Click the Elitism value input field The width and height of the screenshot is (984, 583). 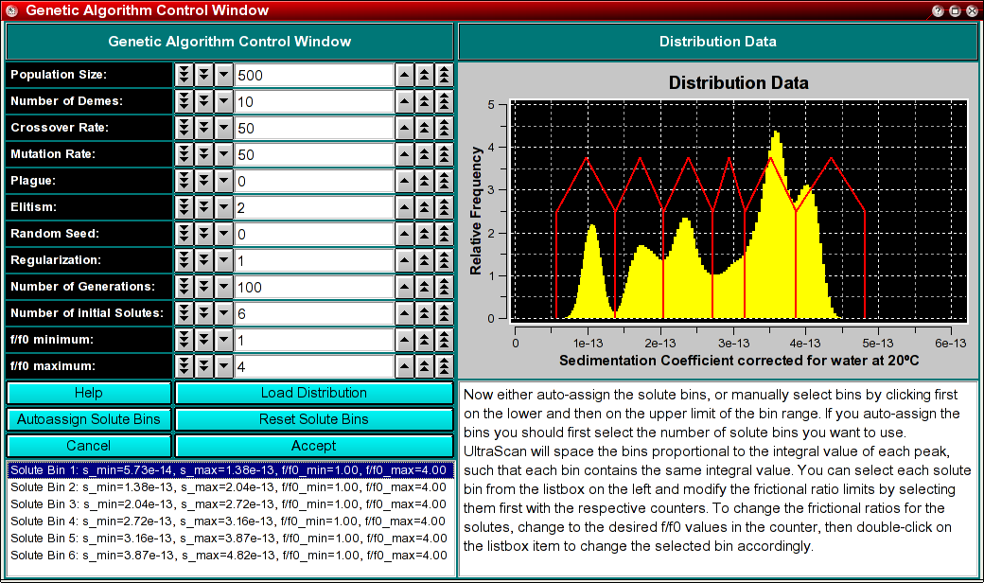(x=313, y=207)
